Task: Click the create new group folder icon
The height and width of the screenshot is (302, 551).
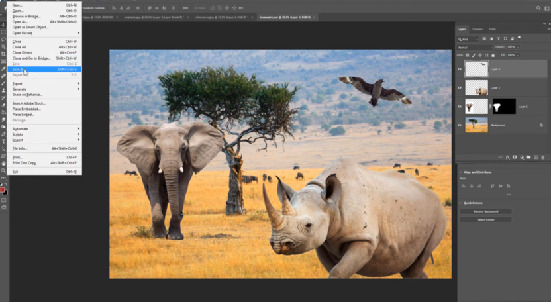Action: 529,157
